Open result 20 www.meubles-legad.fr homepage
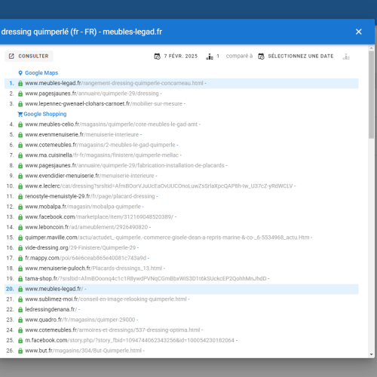Image resolution: width=377 pixels, height=377 pixels. tap(54, 289)
